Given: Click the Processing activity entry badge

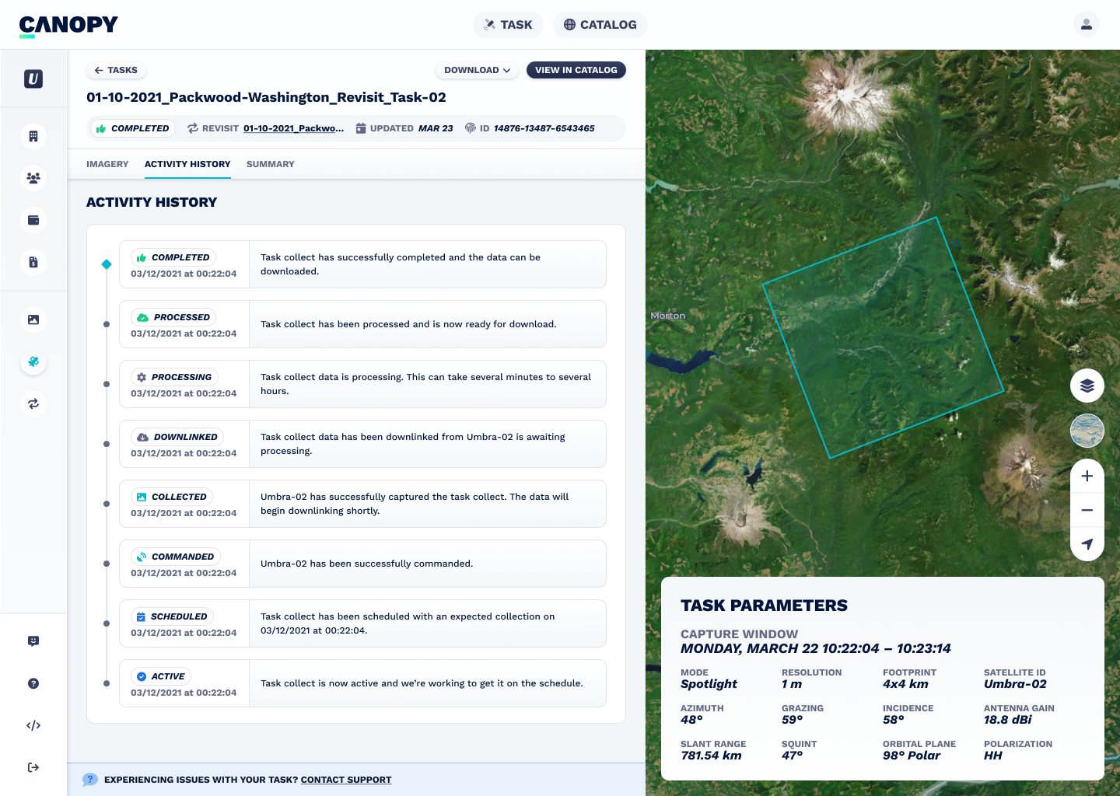Looking at the screenshot, I should 174,377.
